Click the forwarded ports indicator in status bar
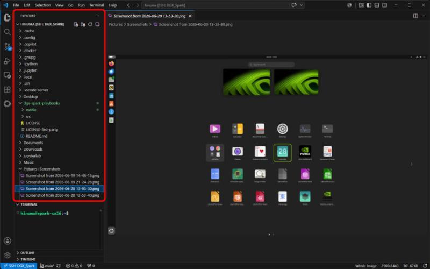430x269 pixels. coord(91,266)
